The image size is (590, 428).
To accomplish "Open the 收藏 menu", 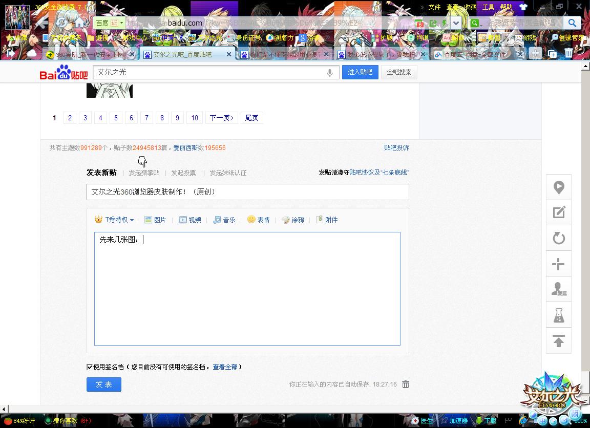I will pyautogui.click(x=470, y=7).
